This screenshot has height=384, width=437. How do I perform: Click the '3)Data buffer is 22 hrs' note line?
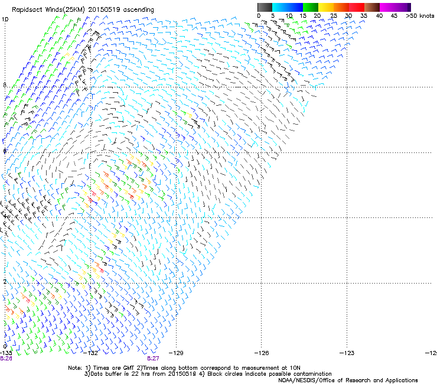(208, 374)
